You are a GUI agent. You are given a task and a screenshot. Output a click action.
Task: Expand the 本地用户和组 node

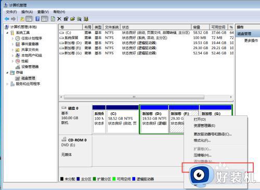point(12,55)
